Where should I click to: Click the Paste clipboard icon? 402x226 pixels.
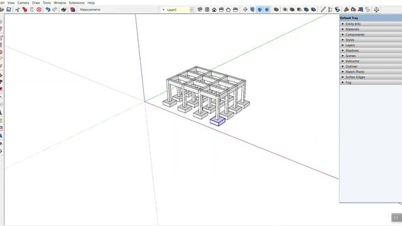tap(32, 10)
